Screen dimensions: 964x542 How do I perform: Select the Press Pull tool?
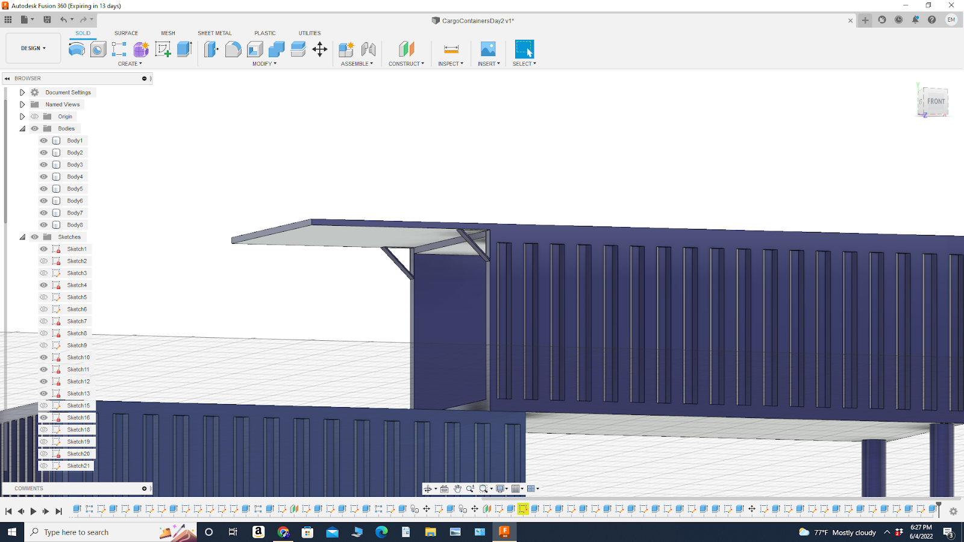tap(211, 49)
